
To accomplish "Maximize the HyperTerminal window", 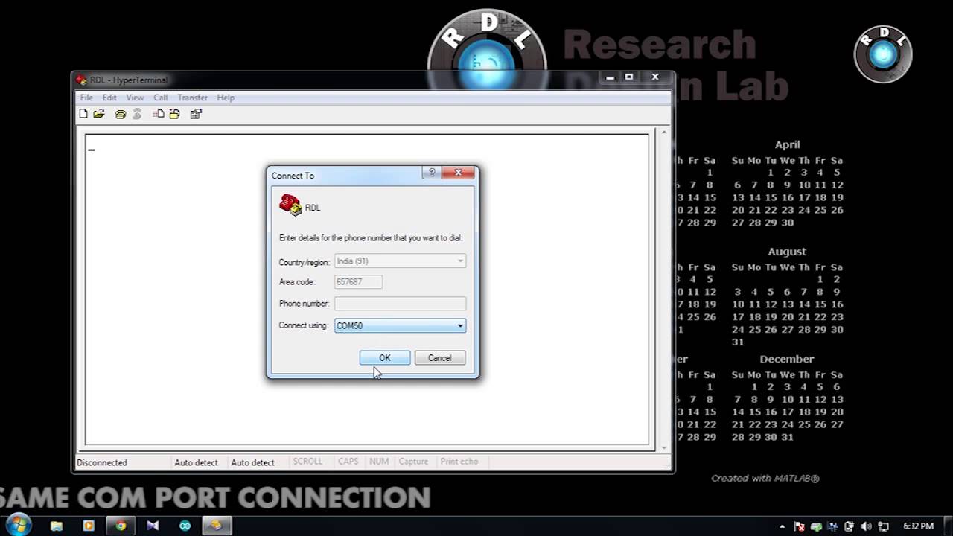I will pyautogui.click(x=629, y=77).
